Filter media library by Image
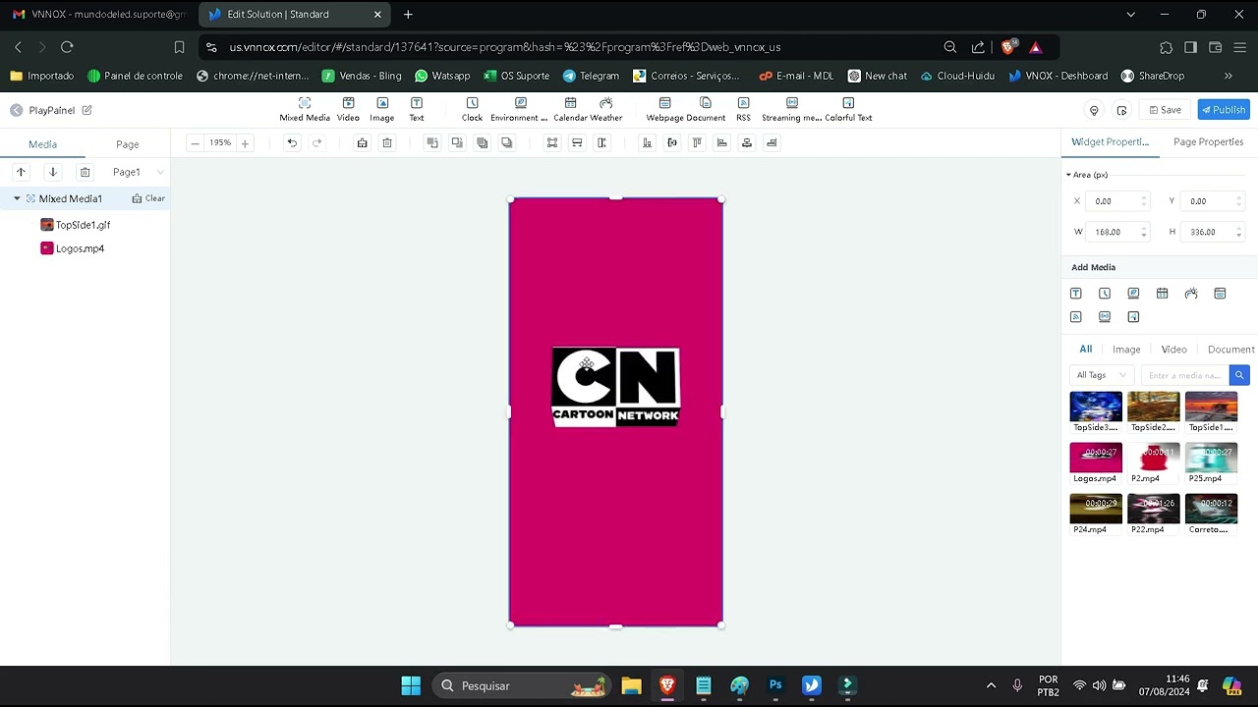The width and height of the screenshot is (1258, 707). click(1126, 350)
